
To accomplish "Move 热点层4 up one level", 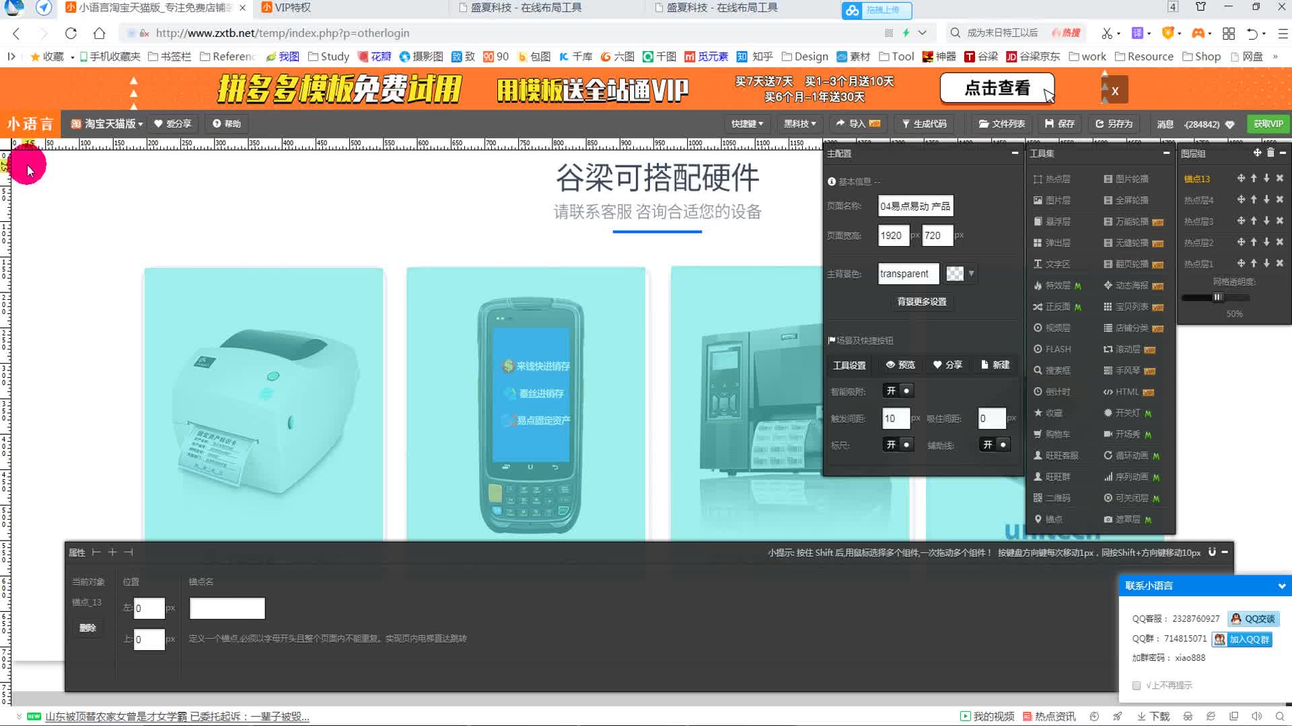I will click(x=1254, y=200).
